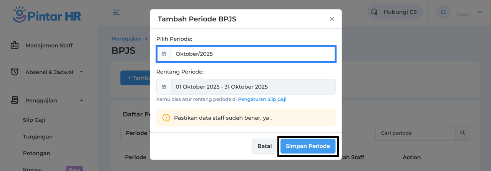This screenshot has width=491, height=171.
Task: Click the Penggajian payroll icon
Action: [15, 100]
